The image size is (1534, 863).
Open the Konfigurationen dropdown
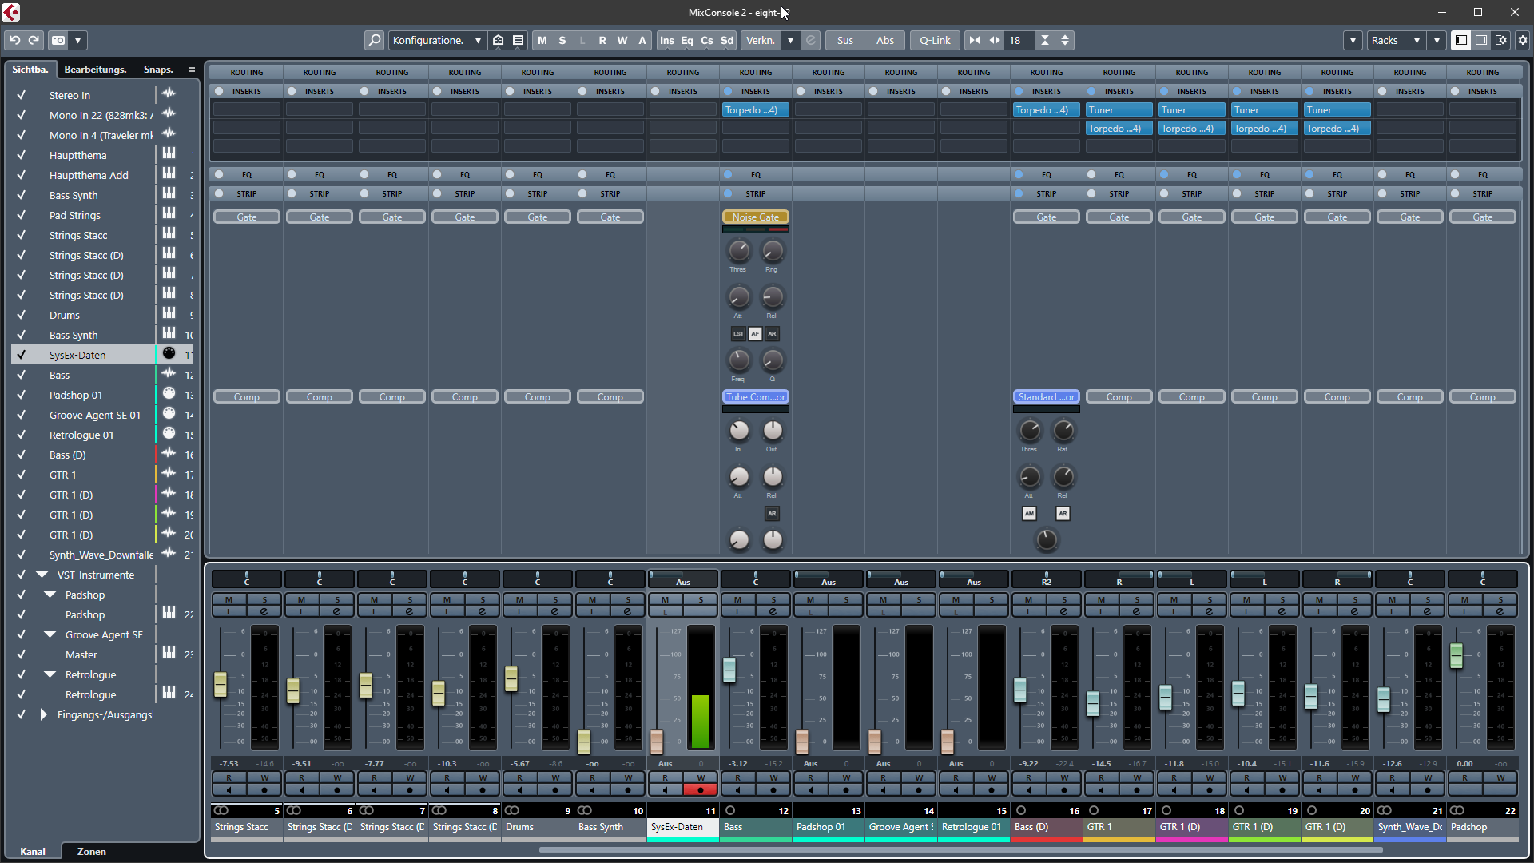(437, 40)
